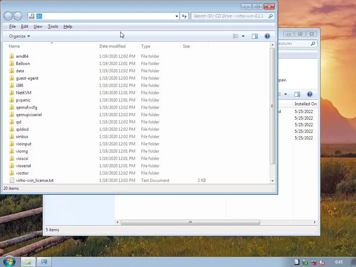Select the qxldod folder icon
Viewport: 356px width, 267px height.
pos(11,129)
